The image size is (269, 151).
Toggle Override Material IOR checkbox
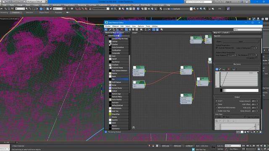[217, 48]
